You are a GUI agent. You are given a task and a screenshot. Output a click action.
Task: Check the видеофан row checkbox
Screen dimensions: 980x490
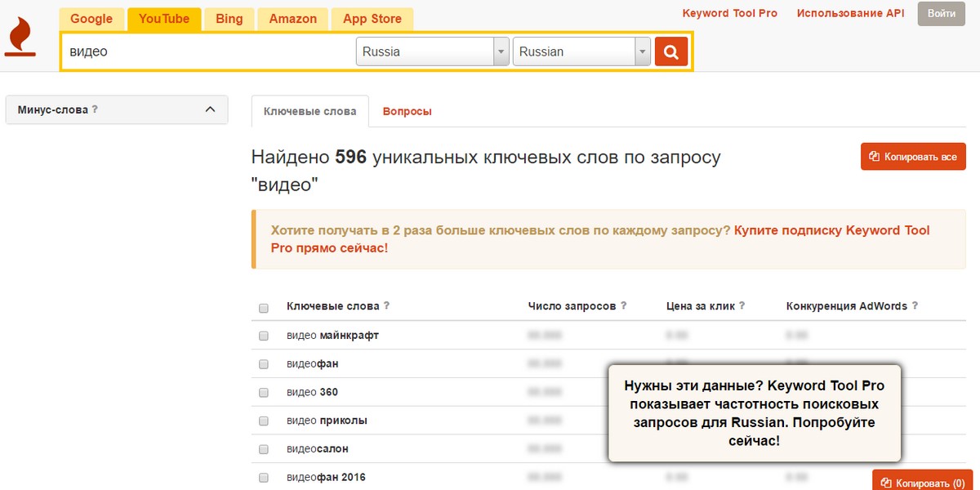point(264,364)
